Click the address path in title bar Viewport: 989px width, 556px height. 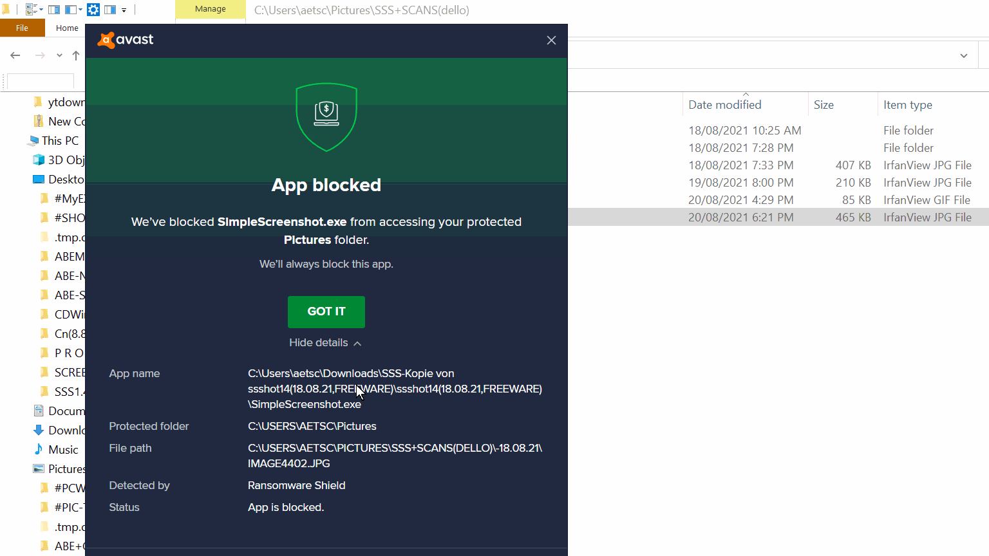click(362, 10)
